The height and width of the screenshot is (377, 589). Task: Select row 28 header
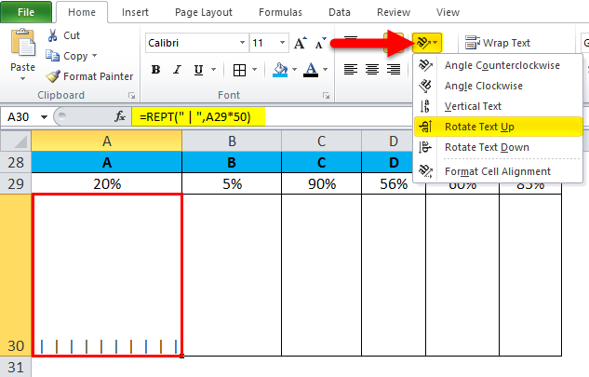(16, 162)
